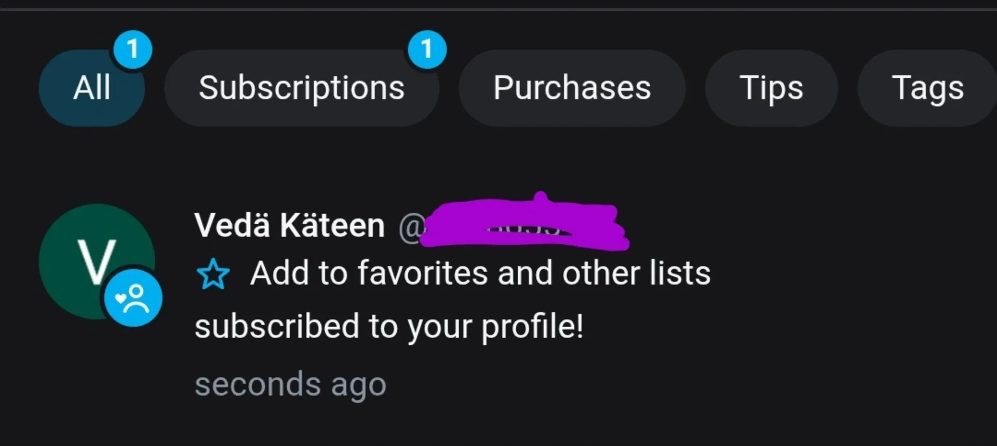Select the Tips filter

click(771, 87)
